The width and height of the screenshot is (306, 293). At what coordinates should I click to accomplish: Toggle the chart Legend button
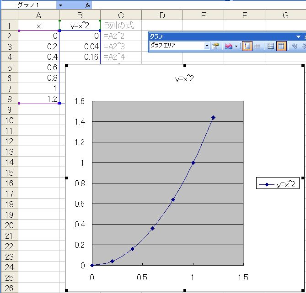(x=247, y=46)
